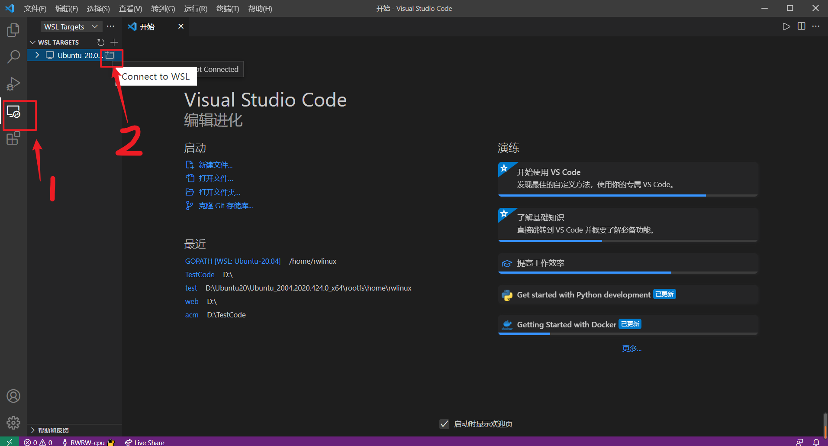Connect to WSL for Ubuntu-20.04
828x446 pixels.
coord(110,55)
